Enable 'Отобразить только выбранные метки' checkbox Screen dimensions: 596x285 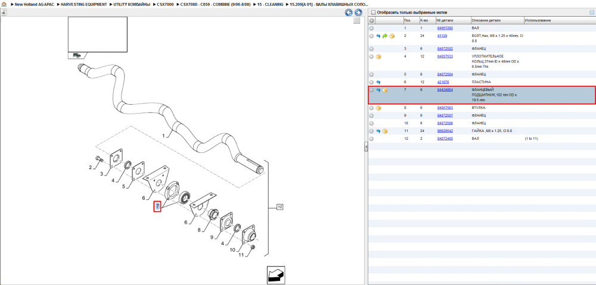click(x=373, y=12)
